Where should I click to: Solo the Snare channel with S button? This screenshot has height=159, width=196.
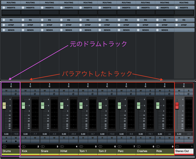pos(54,91)
